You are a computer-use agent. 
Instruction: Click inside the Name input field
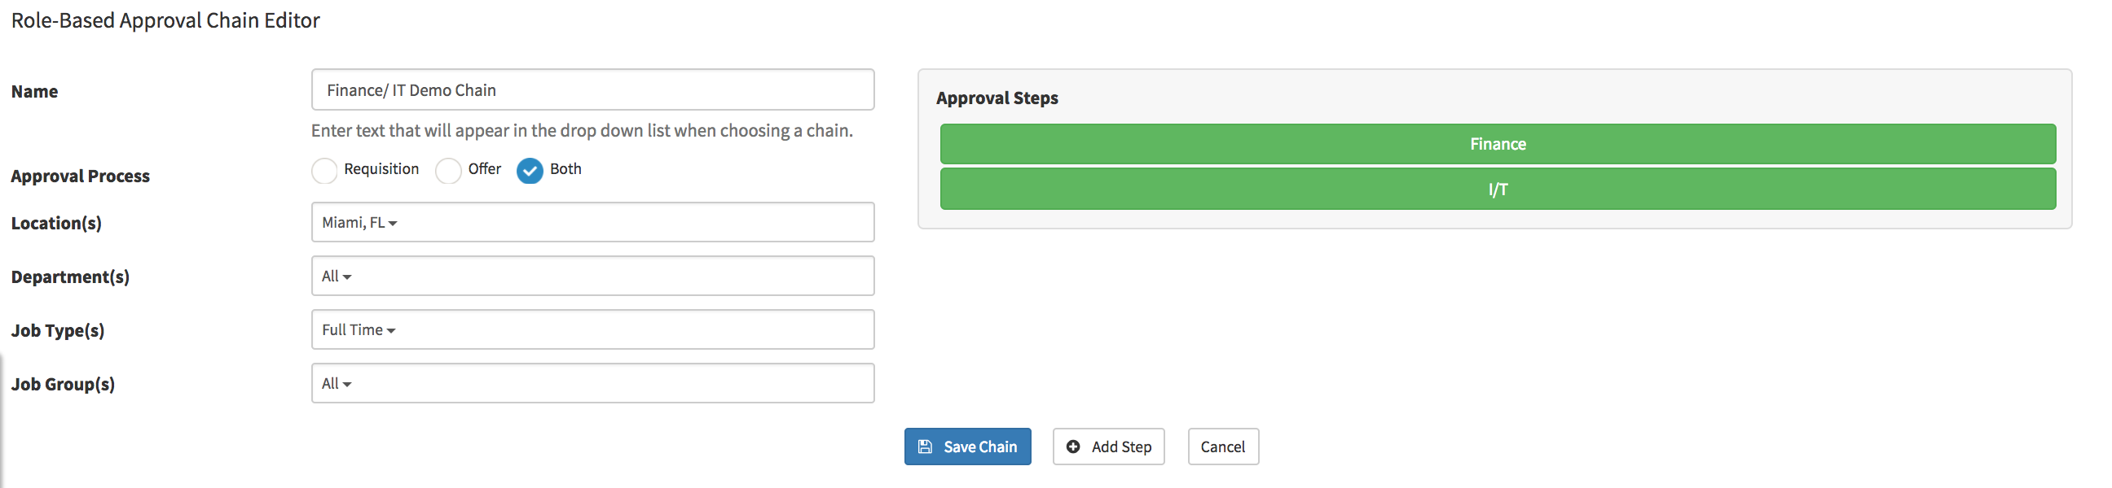coord(592,90)
